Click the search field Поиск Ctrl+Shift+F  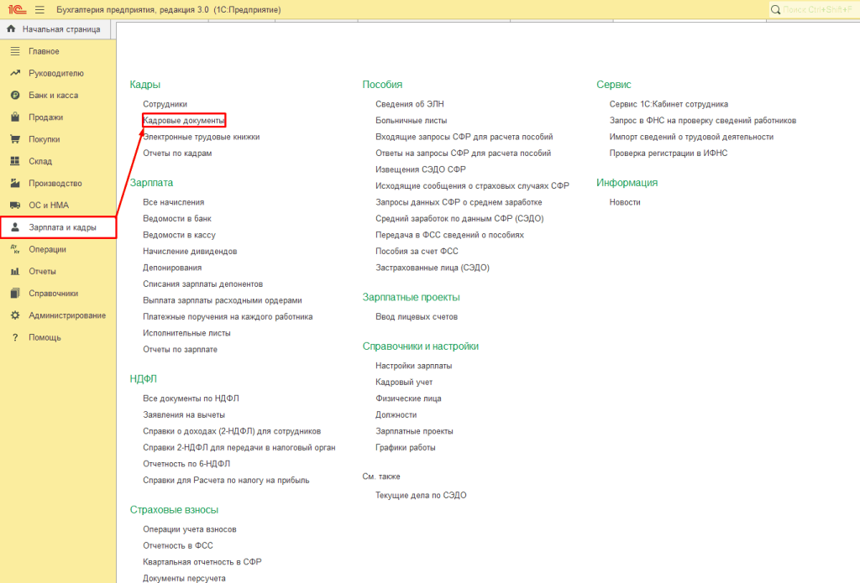tap(815, 9)
